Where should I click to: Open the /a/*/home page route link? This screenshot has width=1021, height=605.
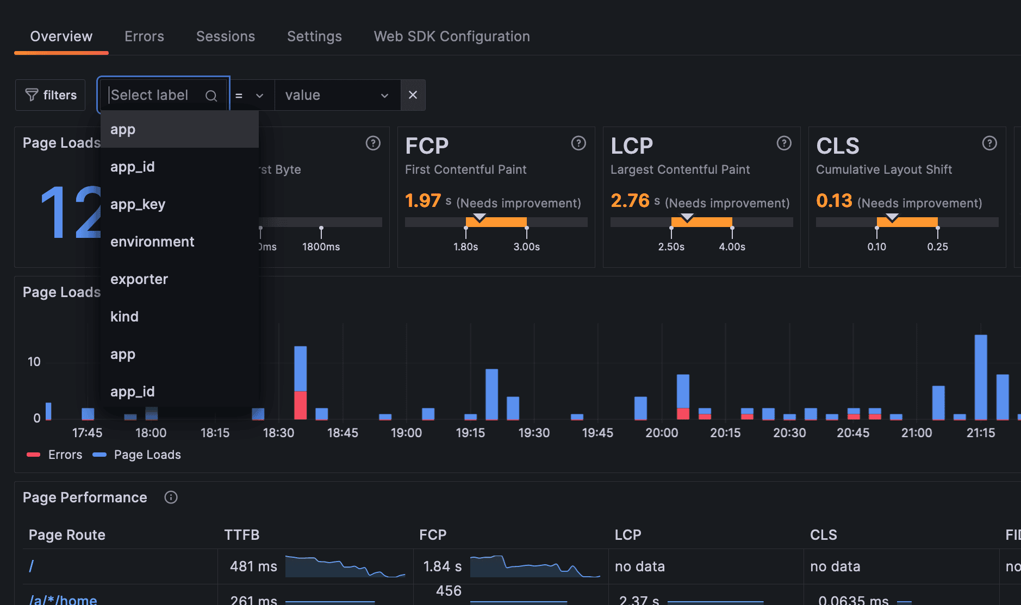coord(63,600)
